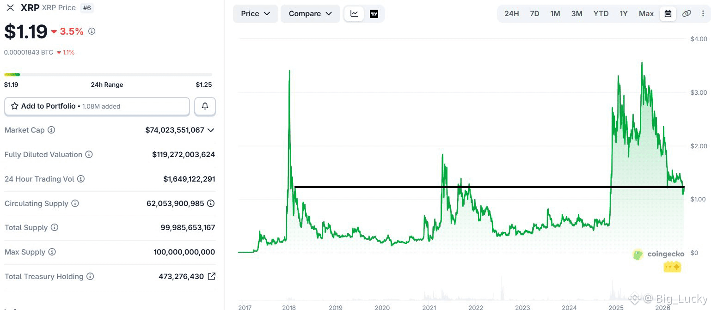The width and height of the screenshot is (711, 310).
Task: Switch to line chart view icon
Action: tap(354, 14)
